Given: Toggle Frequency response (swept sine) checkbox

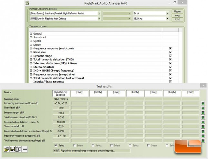Looking at the screenshot, I should [170, 74].
